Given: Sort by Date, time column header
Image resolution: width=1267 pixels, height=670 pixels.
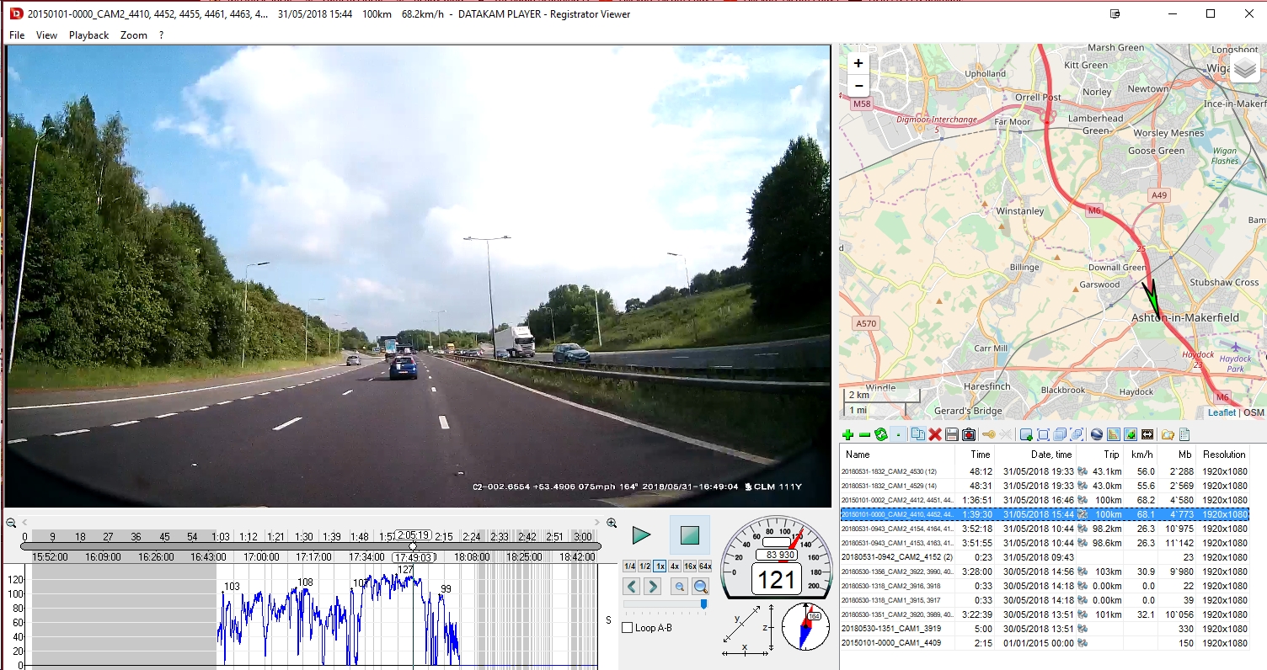Looking at the screenshot, I should tap(1036, 455).
